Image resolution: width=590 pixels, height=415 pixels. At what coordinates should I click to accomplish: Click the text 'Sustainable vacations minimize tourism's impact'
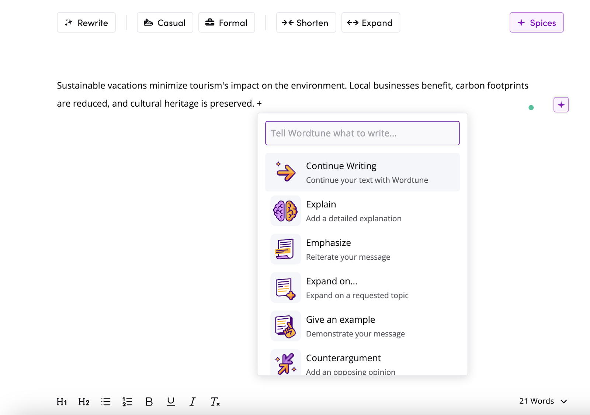pos(158,86)
